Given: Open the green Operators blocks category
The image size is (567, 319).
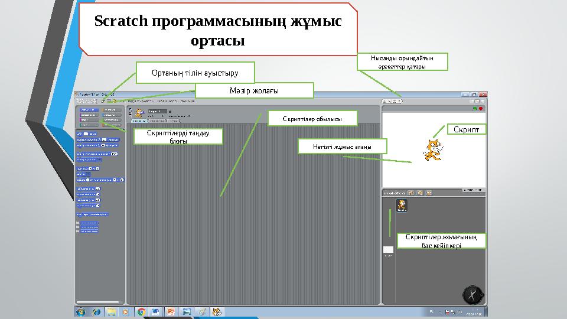Looking at the screenshot, I should pos(112,120).
